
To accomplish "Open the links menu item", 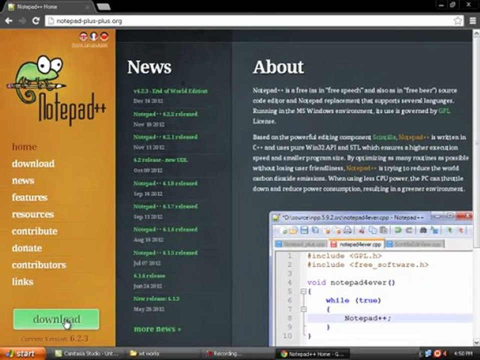I will (x=22, y=281).
